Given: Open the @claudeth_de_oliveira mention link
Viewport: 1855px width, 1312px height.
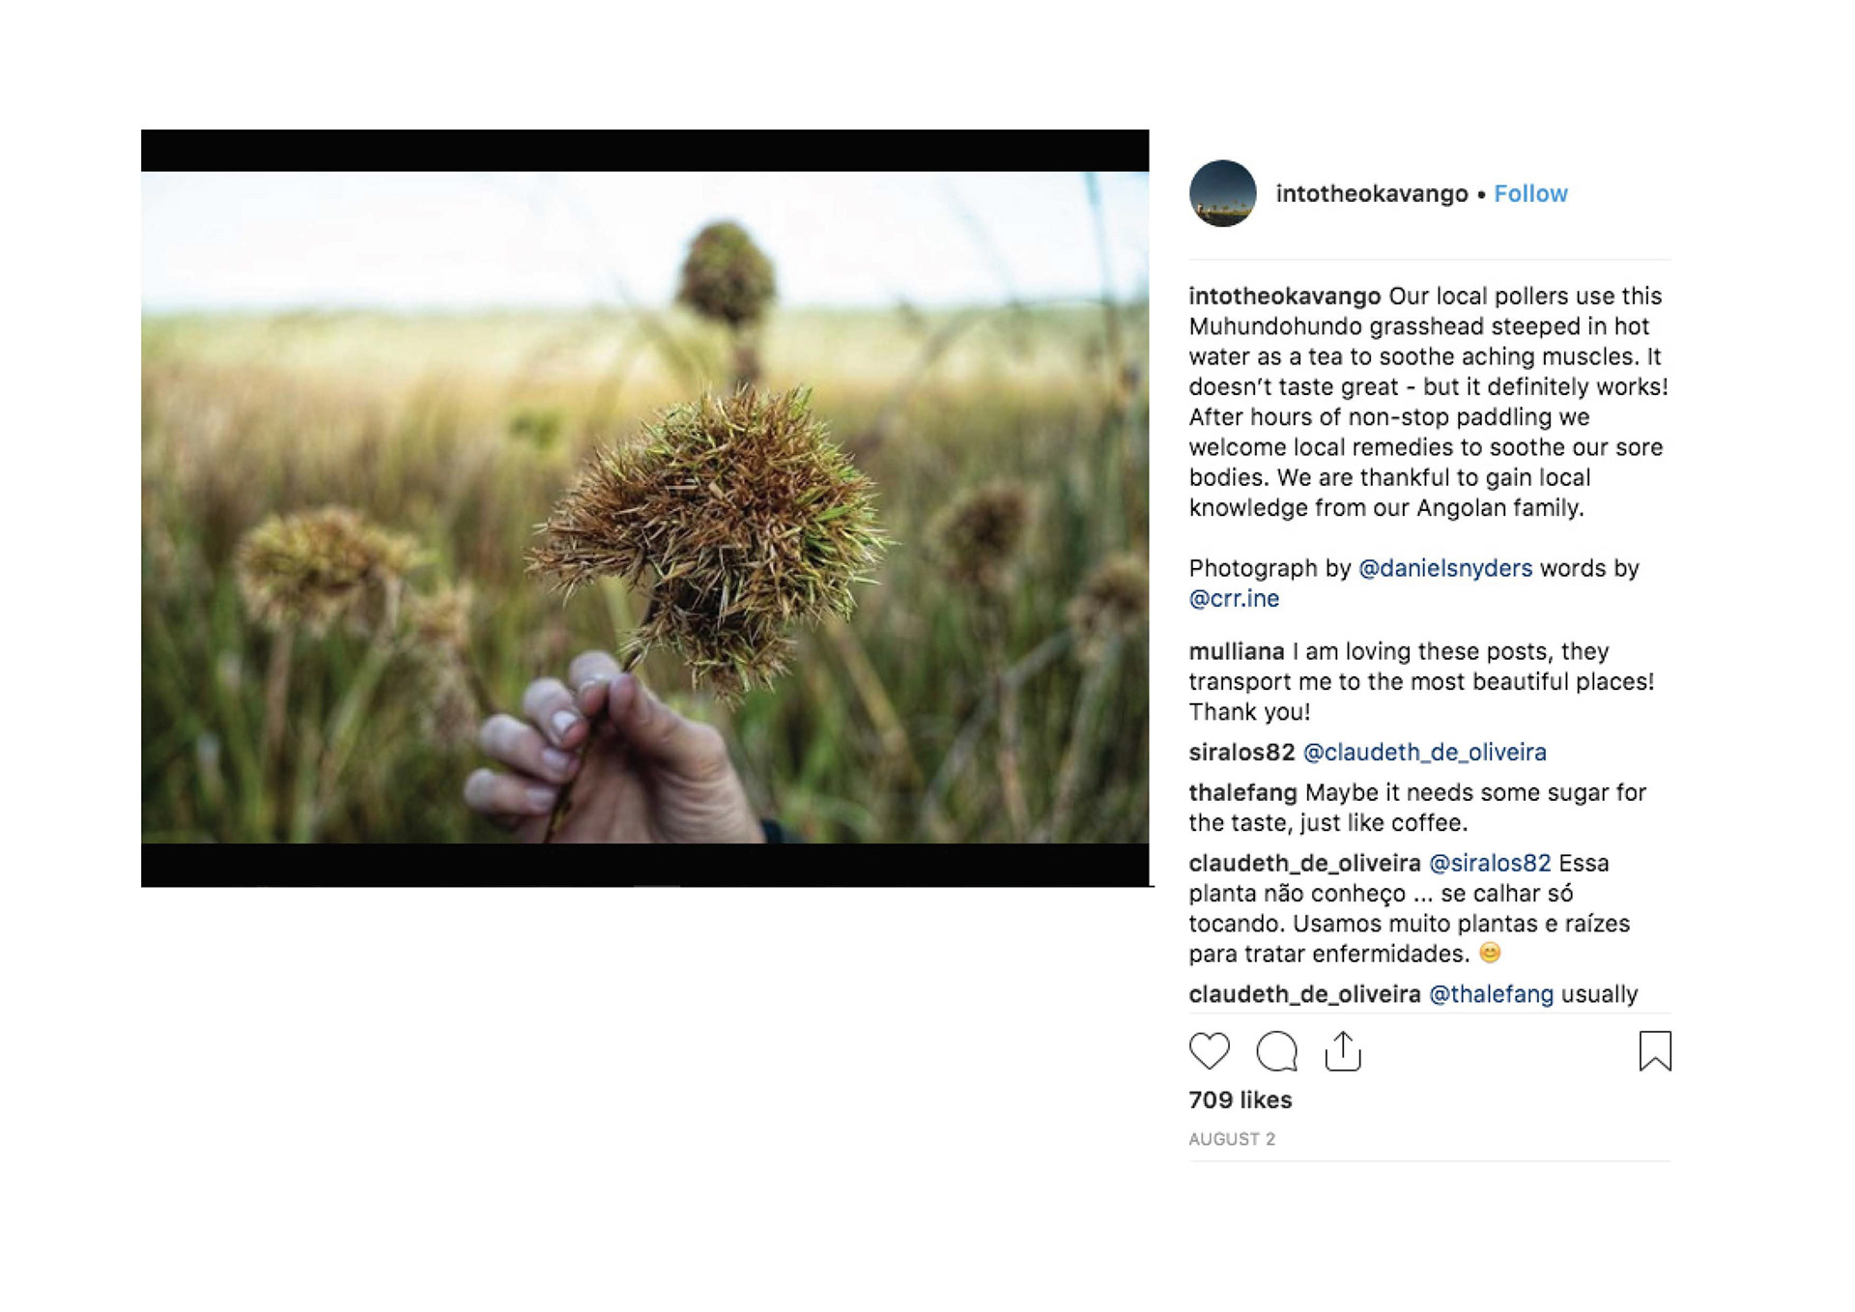Looking at the screenshot, I should click(1424, 753).
